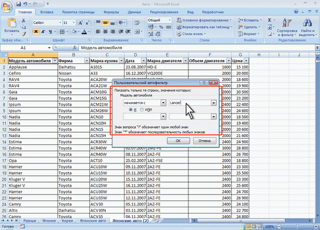The width and height of the screenshot is (320, 230).
Task: Open the Общий number format dropdown
Action: pyautogui.click(x=170, y=20)
